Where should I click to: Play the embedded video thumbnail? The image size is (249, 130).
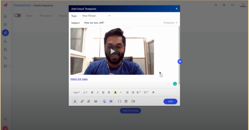tap(113, 51)
